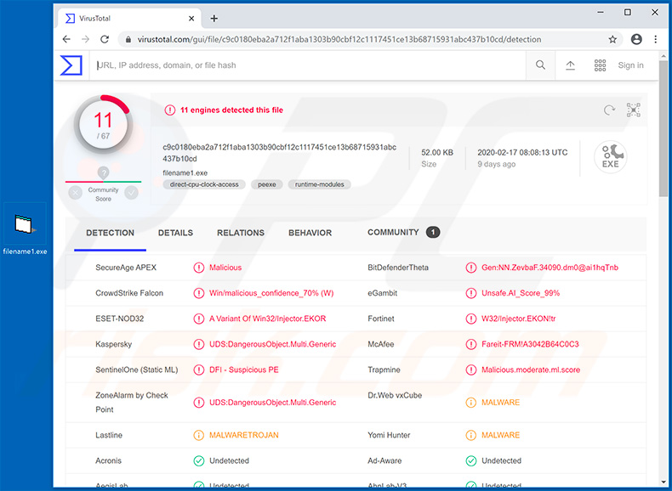
Task: Click the direct-cpu-clock-access tag
Action: pos(204,184)
